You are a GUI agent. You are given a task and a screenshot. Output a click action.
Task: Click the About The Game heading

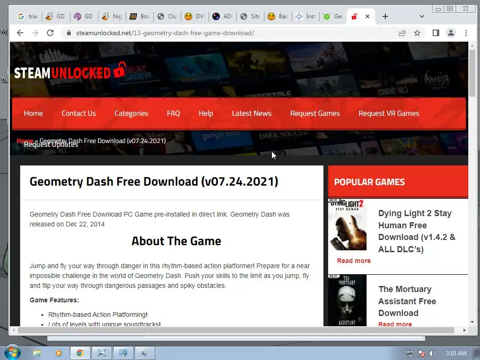coord(176,241)
